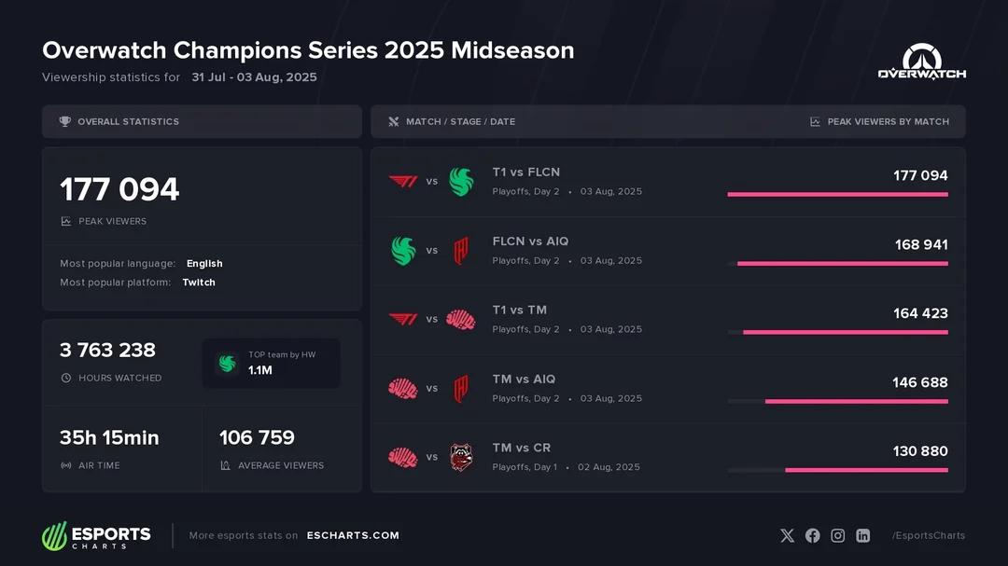Click the 3 763 238 hours watched figure

pos(107,351)
